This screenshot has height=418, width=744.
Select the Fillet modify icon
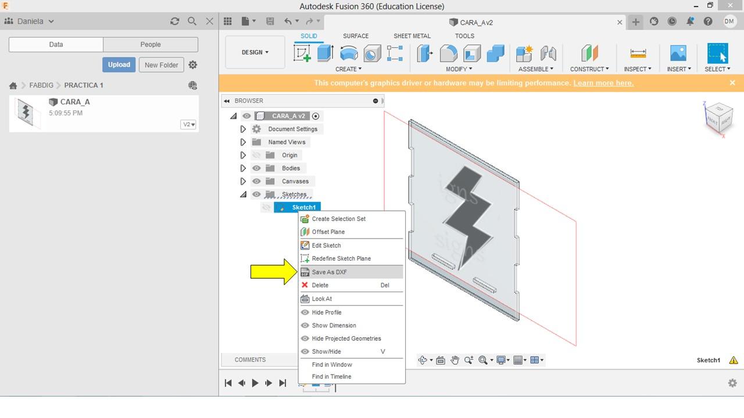tap(448, 53)
